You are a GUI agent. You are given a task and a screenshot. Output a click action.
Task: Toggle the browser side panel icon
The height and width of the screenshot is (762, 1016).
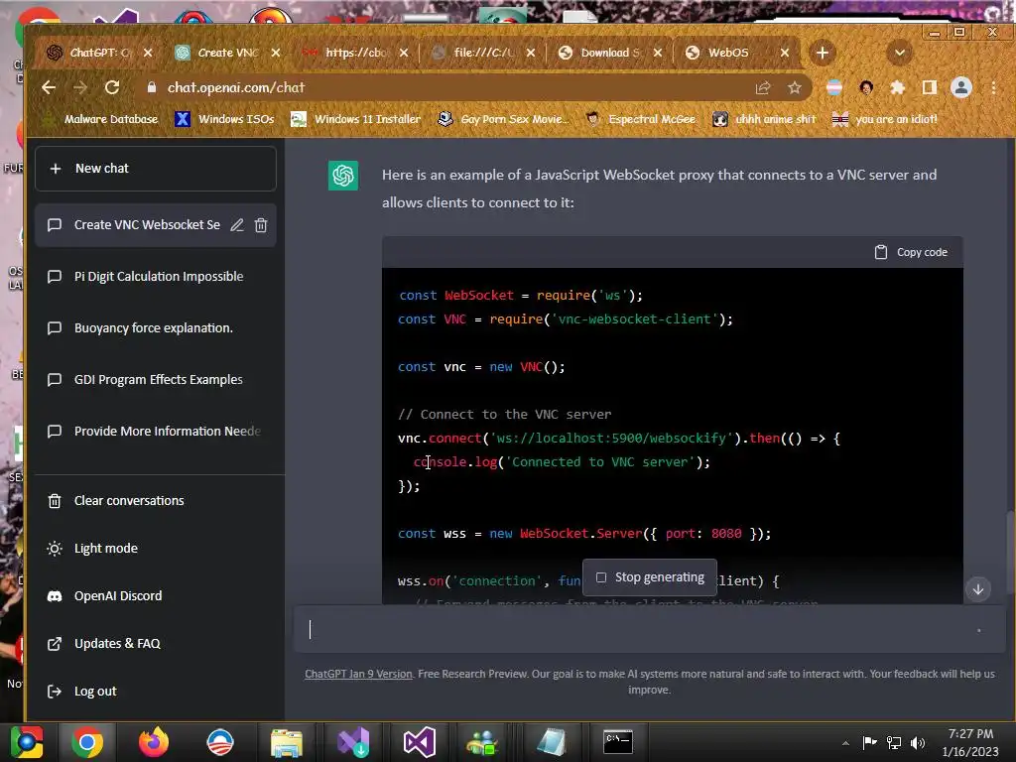[x=929, y=87]
